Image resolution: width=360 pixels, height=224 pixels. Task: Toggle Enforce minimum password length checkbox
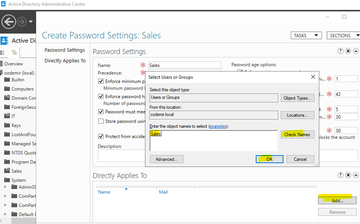click(x=101, y=81)
